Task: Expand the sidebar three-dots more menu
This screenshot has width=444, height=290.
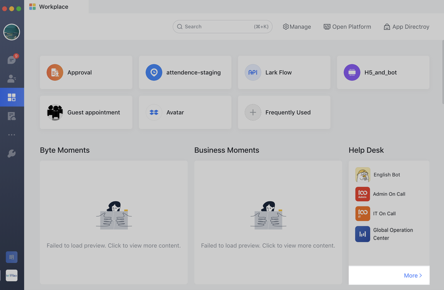Action: (x=12, y=135)
